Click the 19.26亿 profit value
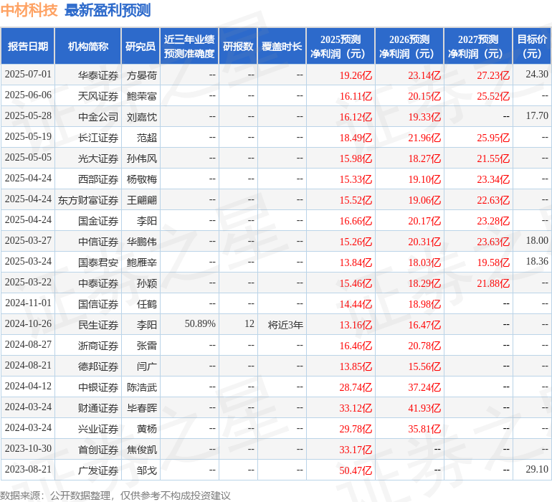The image size is (552, 502). pos(356,75)
